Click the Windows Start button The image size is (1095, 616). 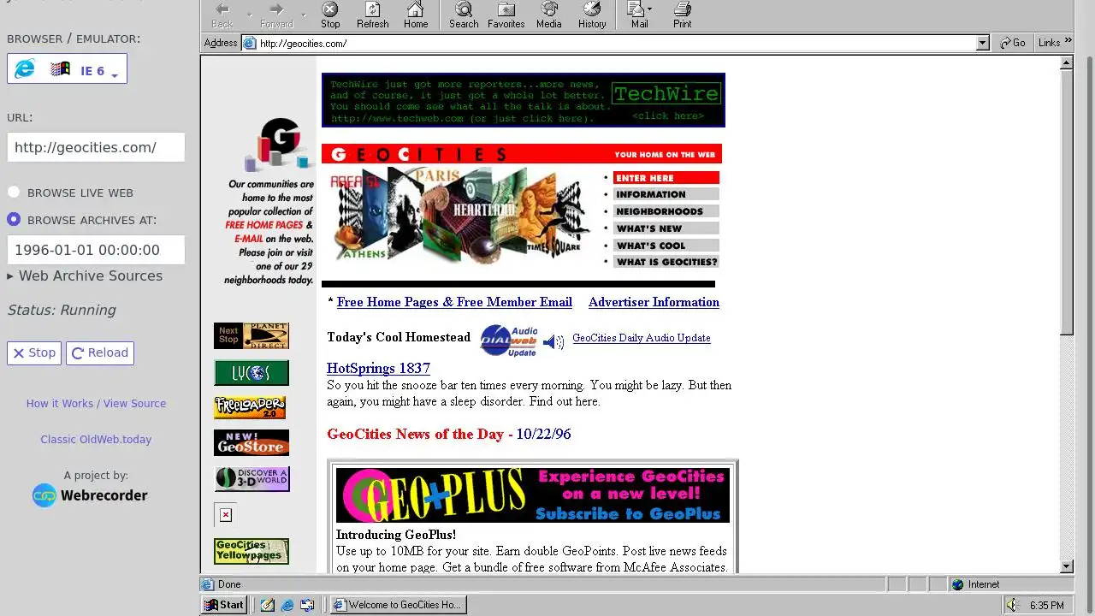pyautogui.click(x=223, y=605)
